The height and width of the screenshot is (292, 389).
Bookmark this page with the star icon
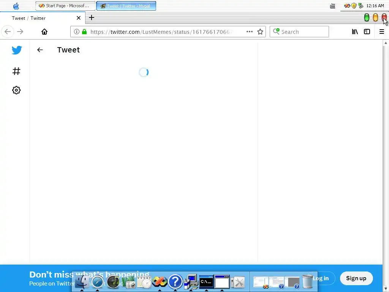click(x=260, y=32)
